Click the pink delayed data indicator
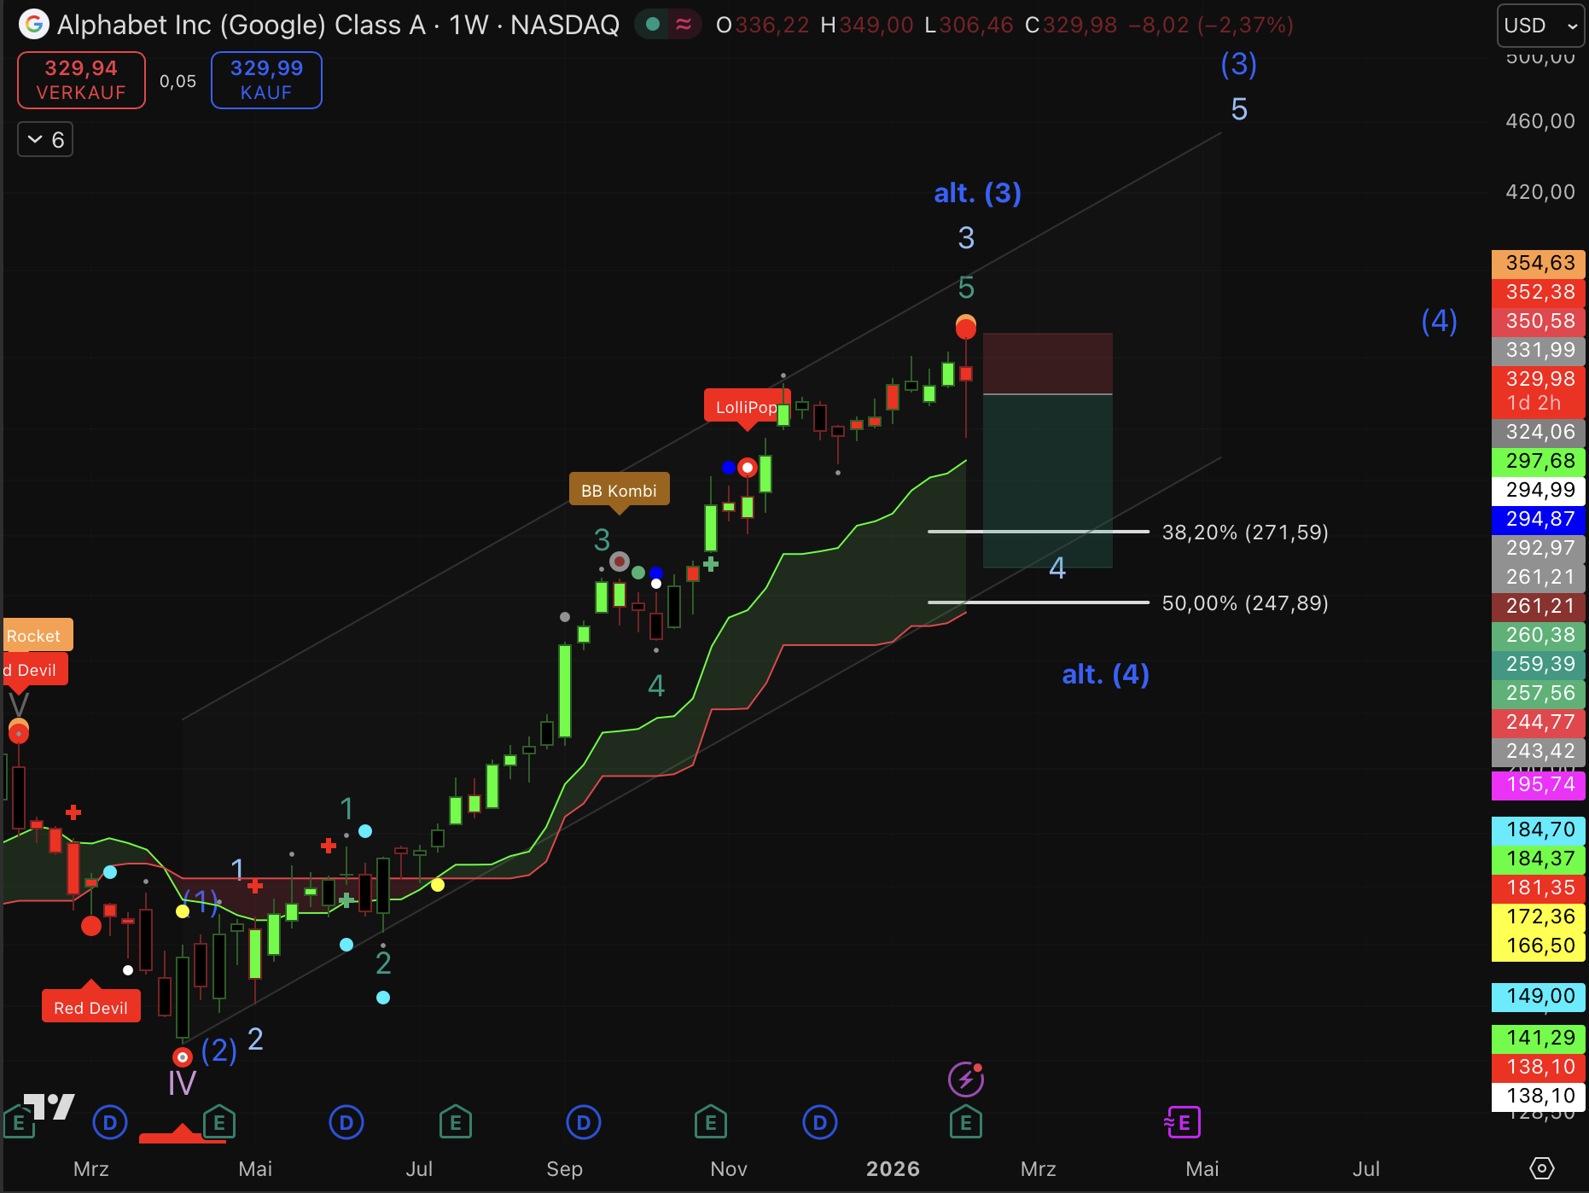The height and width of the screenshot is (1193, 1589). coord(684,25)
